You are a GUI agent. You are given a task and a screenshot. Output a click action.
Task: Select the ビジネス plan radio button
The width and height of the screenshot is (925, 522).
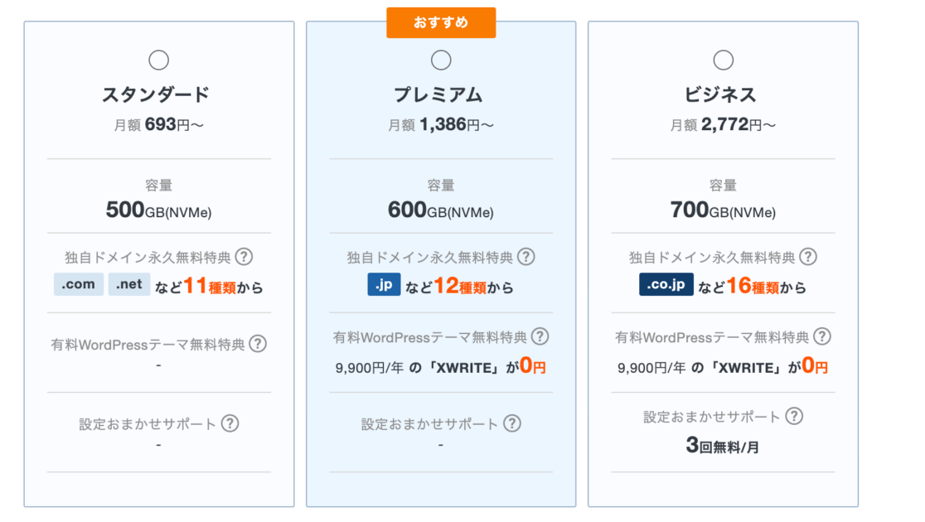pyautogui.click(x=724, y=60)
